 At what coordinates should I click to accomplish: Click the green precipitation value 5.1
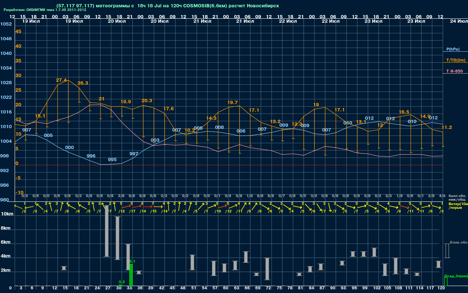132,261
